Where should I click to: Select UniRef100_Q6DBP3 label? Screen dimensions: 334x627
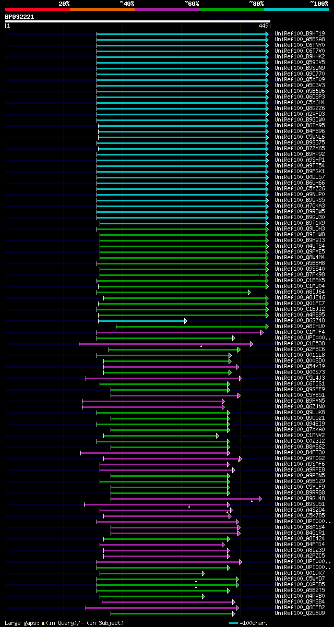(x=300, y=97)
